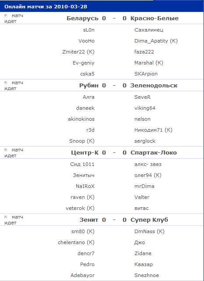Click player Никодим71 (К)
Image resolution: width=204 pixels, height=281 pixels.
153,130
